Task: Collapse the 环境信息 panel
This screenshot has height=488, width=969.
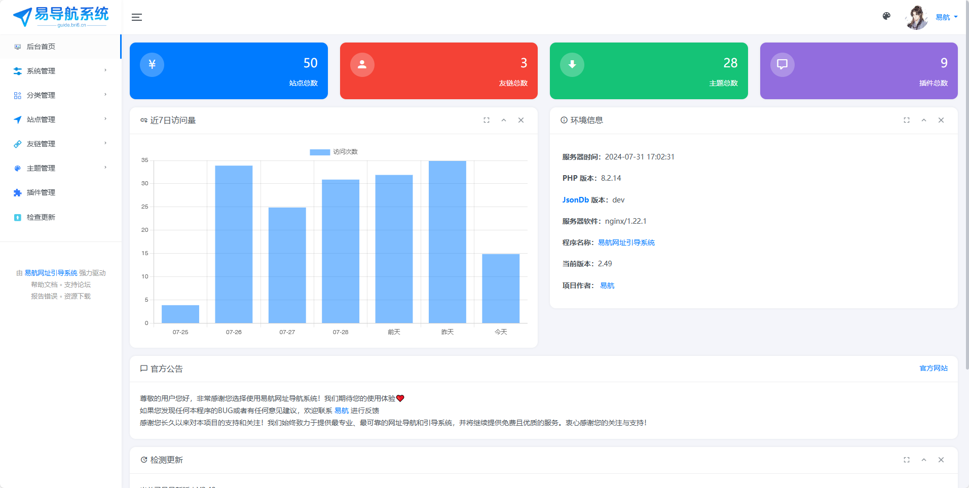Action: (924, 120)
